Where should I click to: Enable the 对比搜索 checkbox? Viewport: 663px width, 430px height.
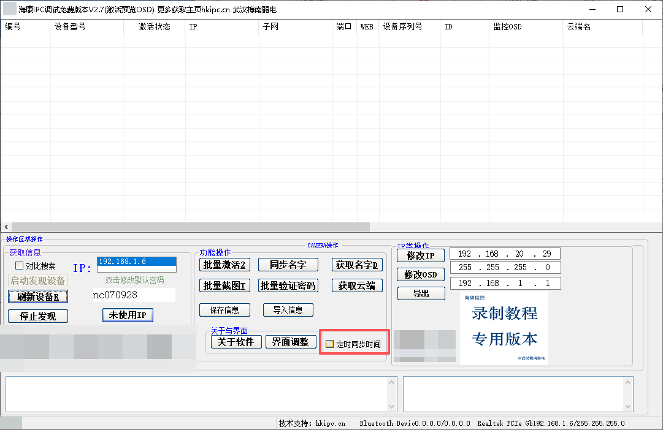coord(20,266)
